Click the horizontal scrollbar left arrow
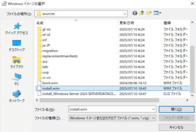Screen dimensions: 196x132 pyautogui.click(x=37, y=100)
